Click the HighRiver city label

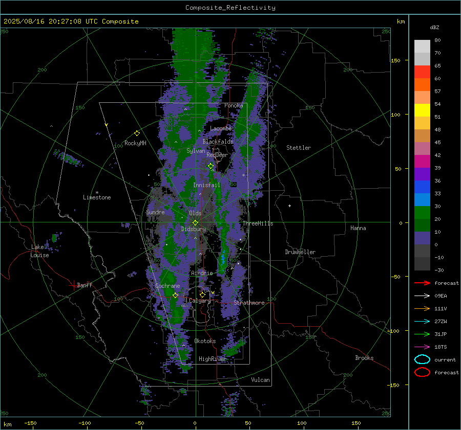tap(212, 359)
